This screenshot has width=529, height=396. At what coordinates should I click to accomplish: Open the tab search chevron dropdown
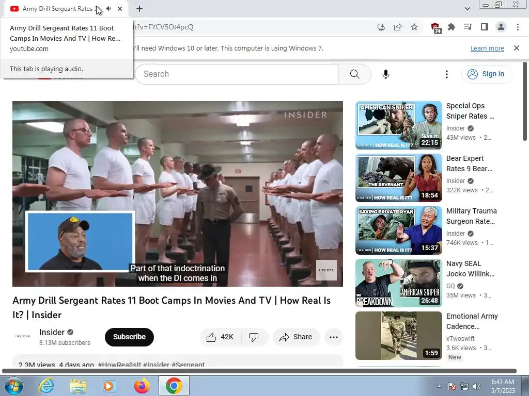click(x=467, y=9)
